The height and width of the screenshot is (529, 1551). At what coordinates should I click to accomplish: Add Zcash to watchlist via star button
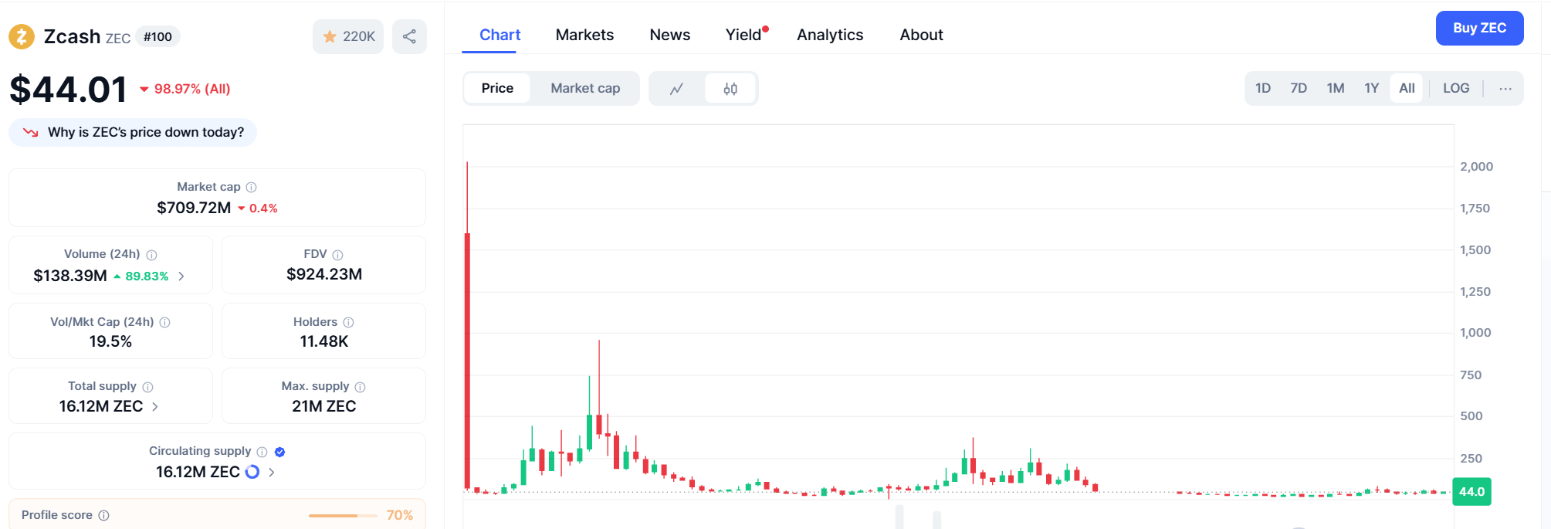click(x=348, y=36)
